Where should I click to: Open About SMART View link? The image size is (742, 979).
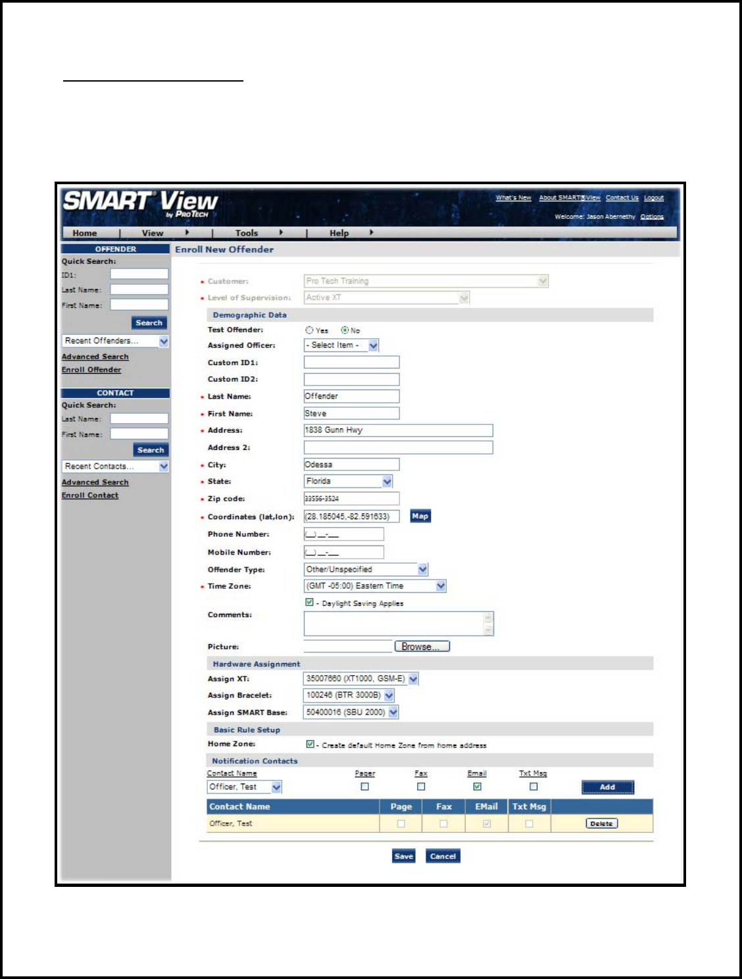[x=570, y=198]
